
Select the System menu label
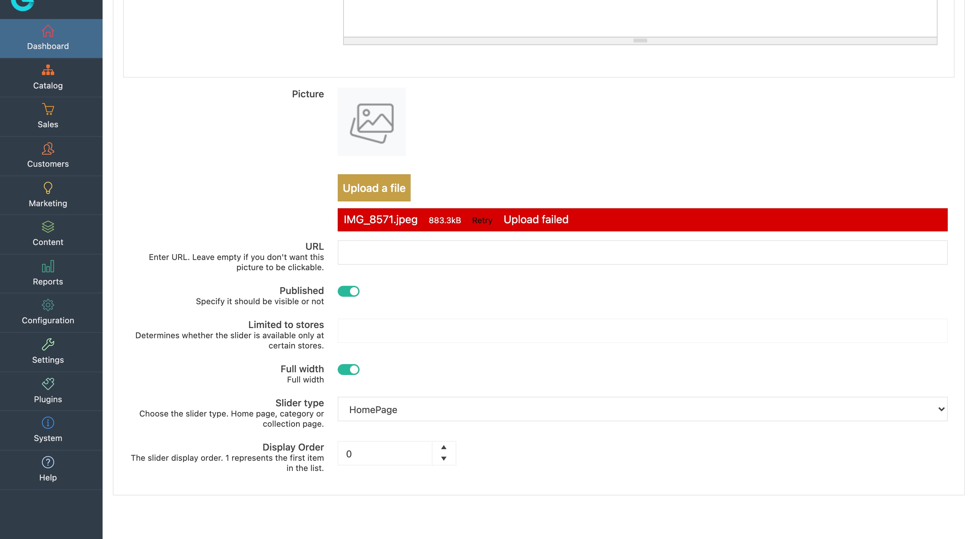(x=48, y=438)
